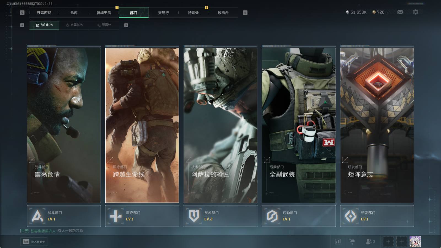Open the bar chart statistics icon
This screenshot has width=441, height=248.
(x=338, y=242)
